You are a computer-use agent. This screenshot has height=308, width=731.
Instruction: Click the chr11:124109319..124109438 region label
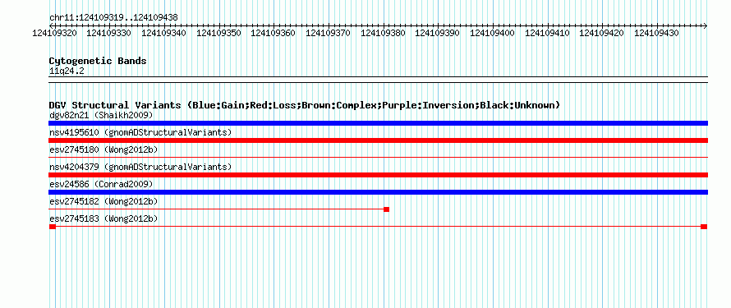click(113, 18)
